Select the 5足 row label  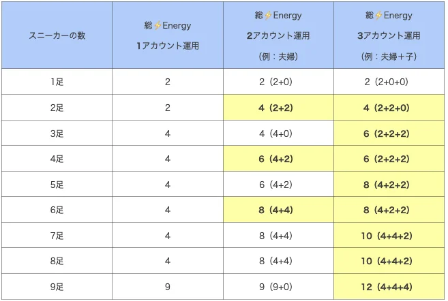click(x=57, y=185)
